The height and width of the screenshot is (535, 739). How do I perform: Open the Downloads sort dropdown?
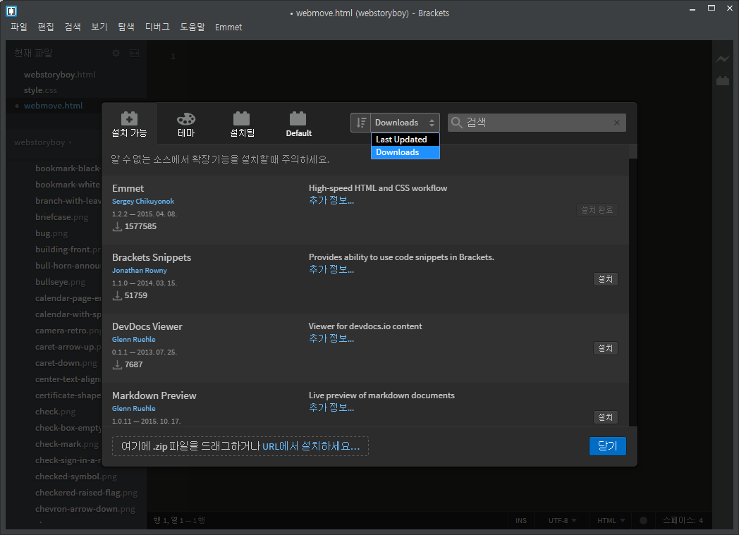405,123
